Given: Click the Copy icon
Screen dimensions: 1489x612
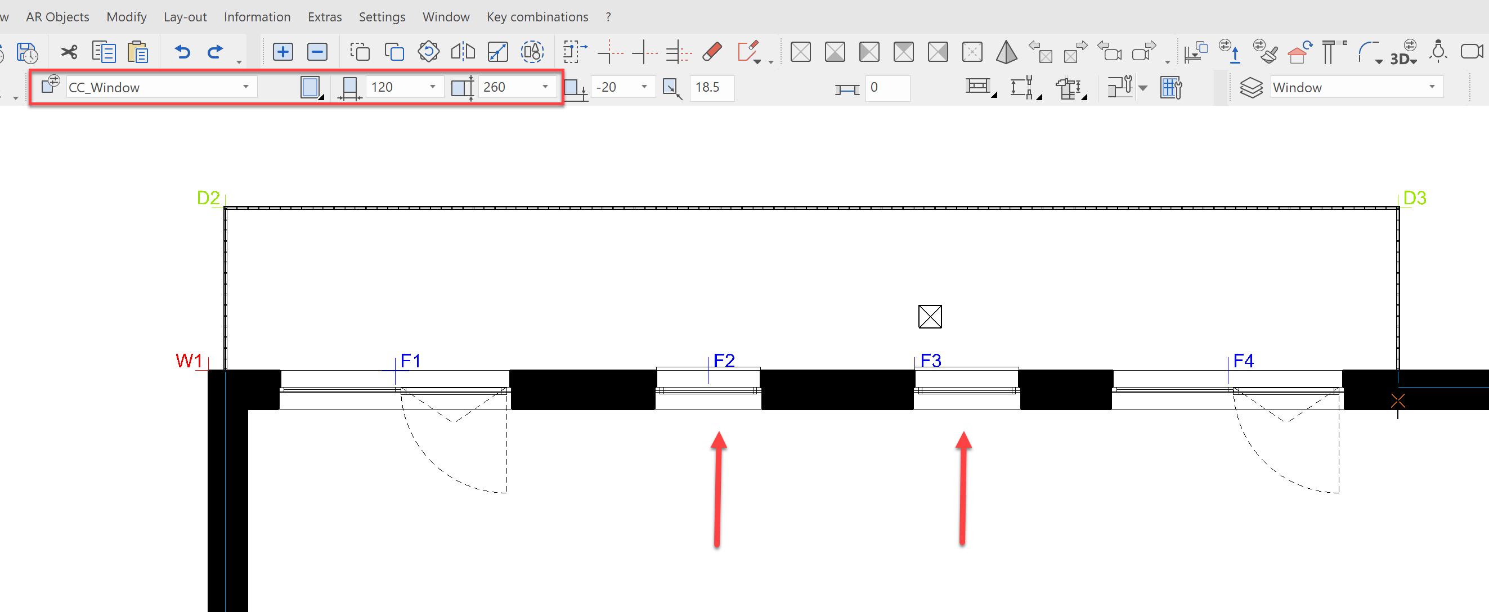Looking at the screenshot, I should [104, 52].
